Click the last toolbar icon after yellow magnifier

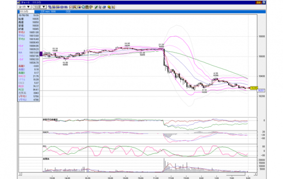pos(113,7)
